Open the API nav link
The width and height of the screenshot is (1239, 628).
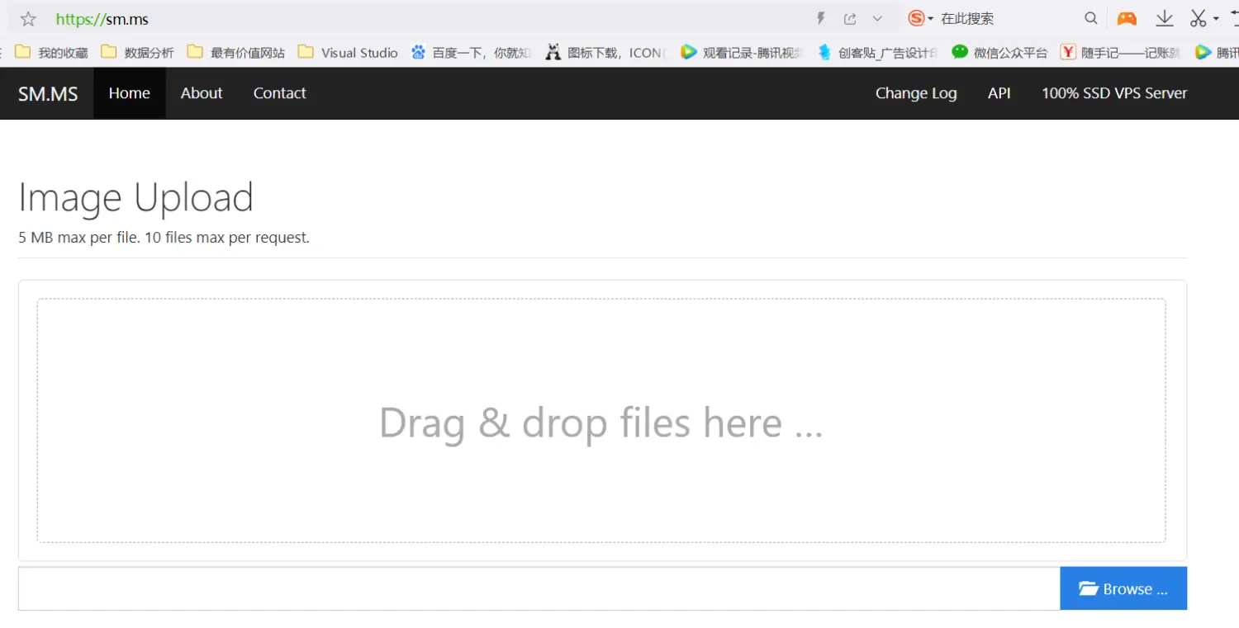[x=999, y=93]
